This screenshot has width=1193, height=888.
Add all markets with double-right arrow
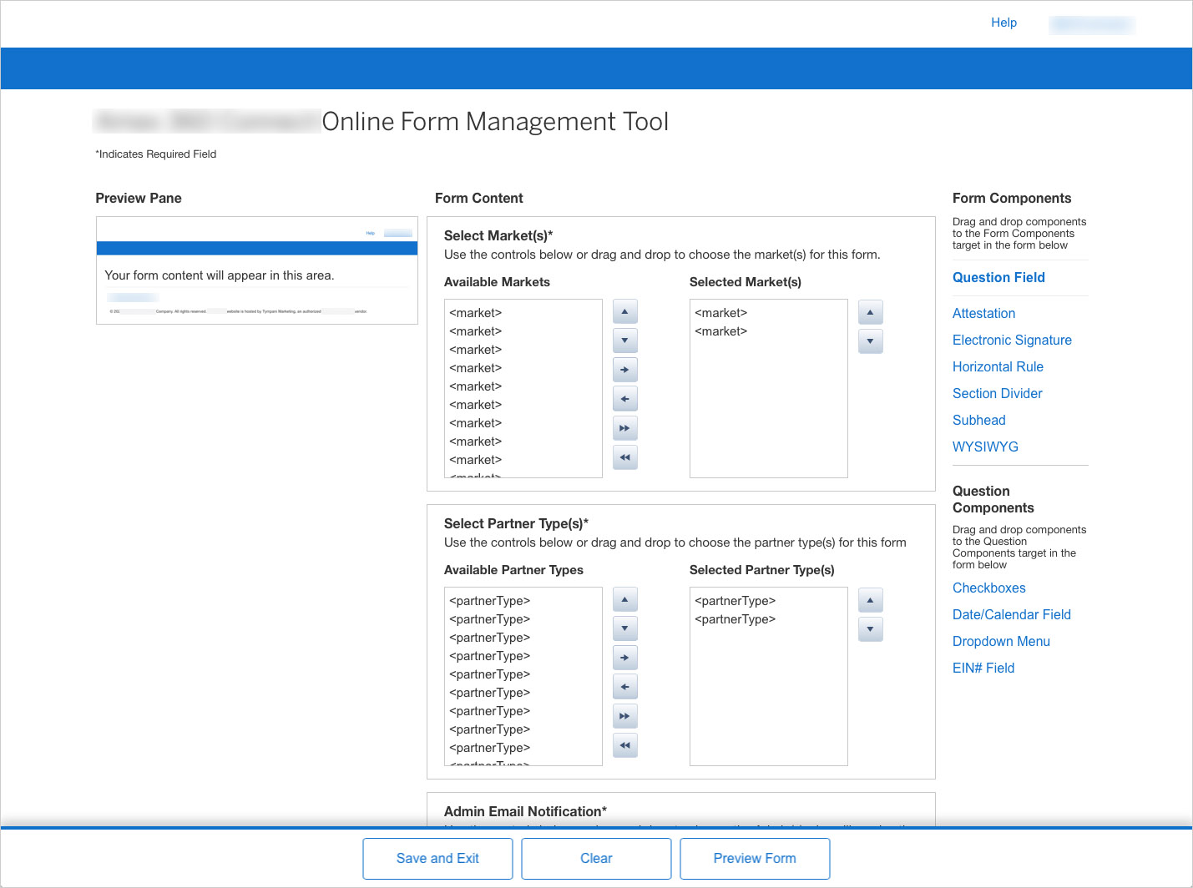click(624, 428)
